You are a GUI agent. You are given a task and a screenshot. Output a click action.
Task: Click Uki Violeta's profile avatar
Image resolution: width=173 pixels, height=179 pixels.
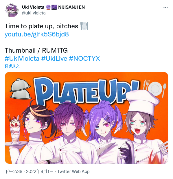(x=12, y=10)
